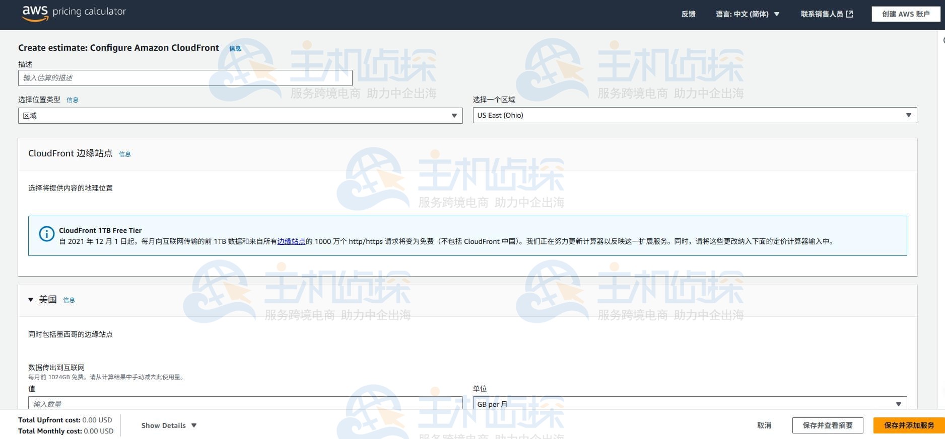Click the 选择将提供内容的地理位置 text
This screenshot has width=945, height=439.
71,188
